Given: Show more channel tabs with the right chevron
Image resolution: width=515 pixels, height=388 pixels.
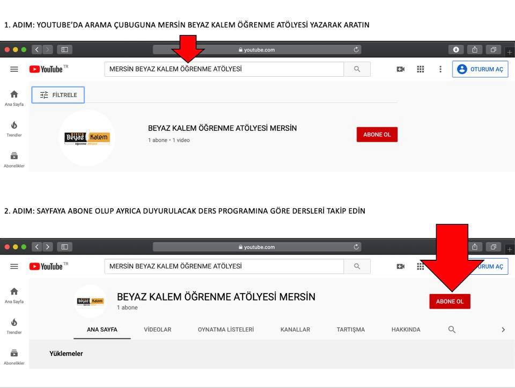Looking at the screenshot, I should 503,330.
